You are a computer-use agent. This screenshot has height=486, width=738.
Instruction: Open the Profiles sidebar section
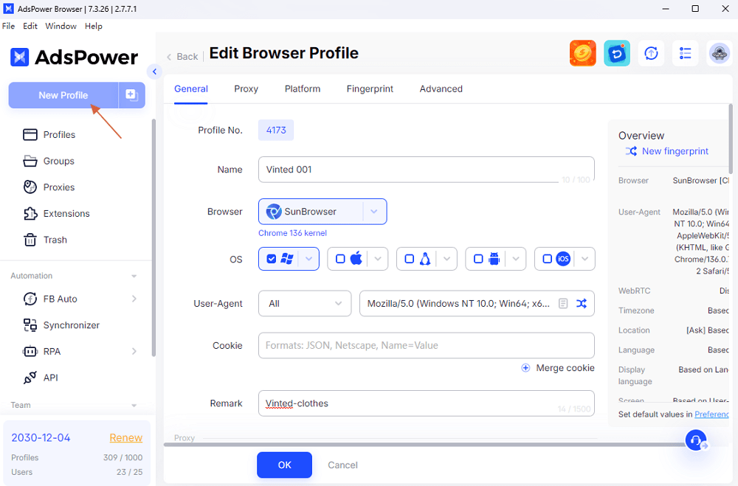49,134
